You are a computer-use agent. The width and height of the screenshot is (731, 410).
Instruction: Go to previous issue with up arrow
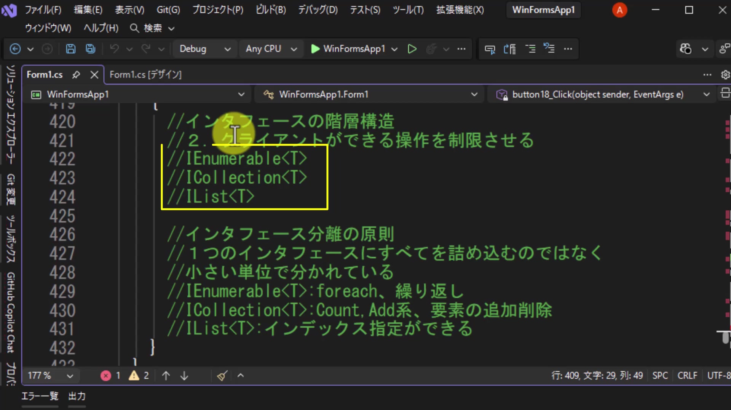[166, 376]
